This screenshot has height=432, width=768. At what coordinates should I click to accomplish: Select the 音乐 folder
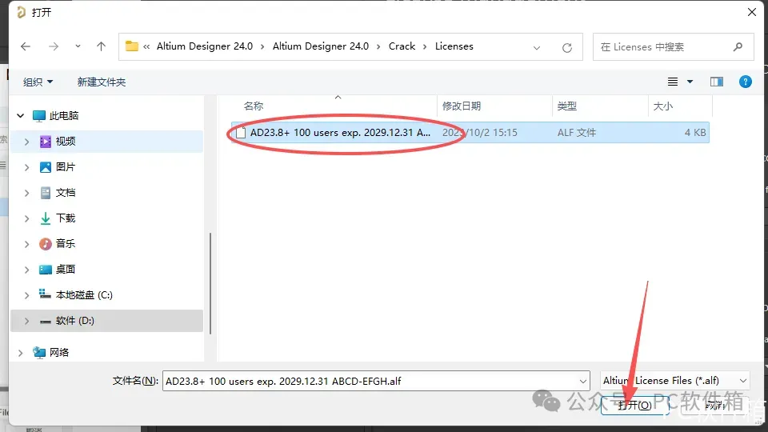(x=65, y=243)
